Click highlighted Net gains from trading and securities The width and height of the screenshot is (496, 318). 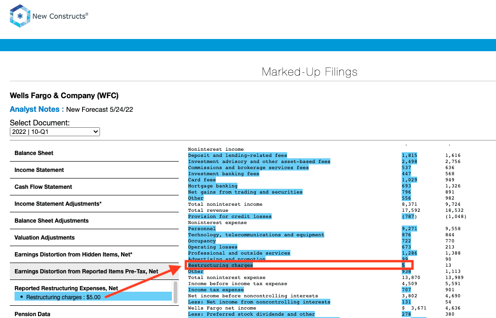tap(245, 192)
